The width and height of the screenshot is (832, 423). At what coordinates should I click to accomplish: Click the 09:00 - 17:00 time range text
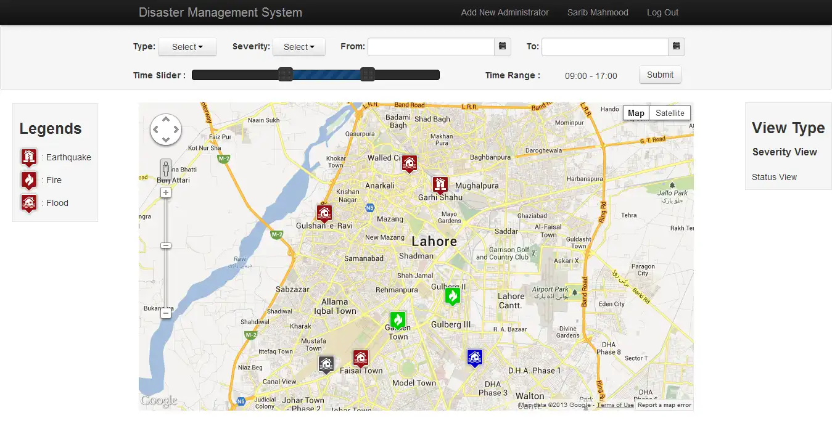pos(591,76)
